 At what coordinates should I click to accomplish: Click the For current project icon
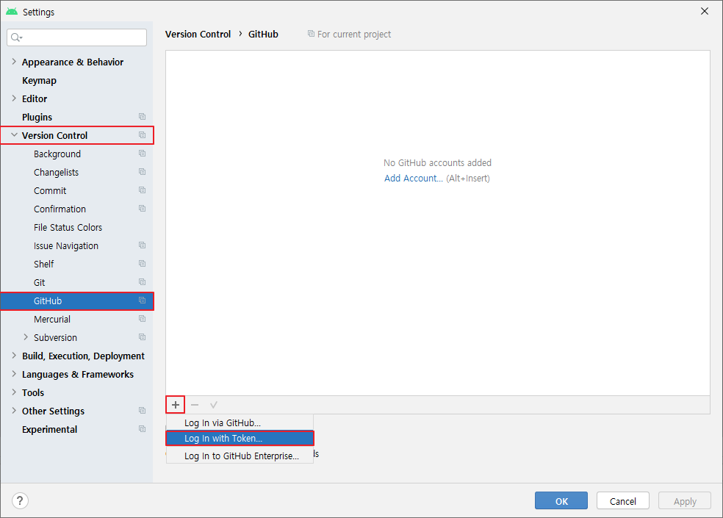pyautogui.click(x=312, y=34)
